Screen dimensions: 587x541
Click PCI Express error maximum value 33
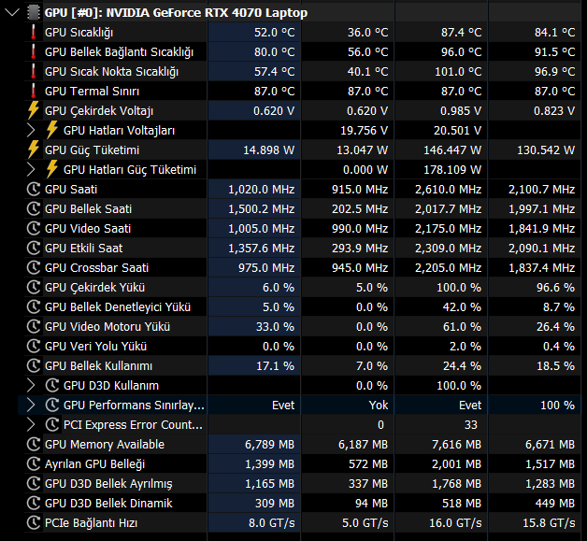click(470, 424)
